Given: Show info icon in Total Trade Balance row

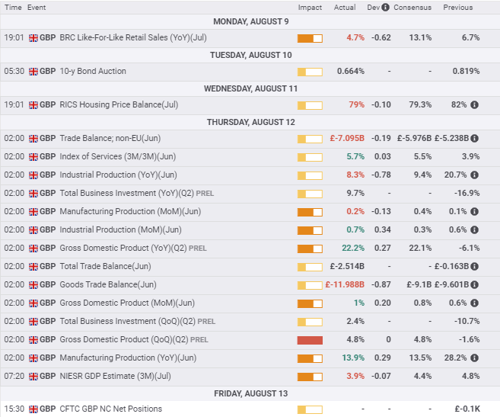Looking at the screenshot, I should 475,267.
